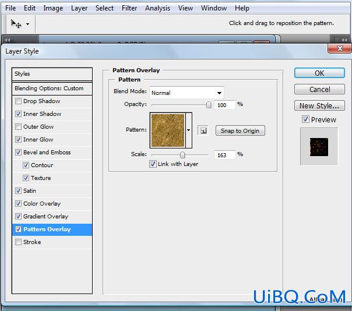Select the Stroke label
The image size is (352, 311).
tap(32, 242)
